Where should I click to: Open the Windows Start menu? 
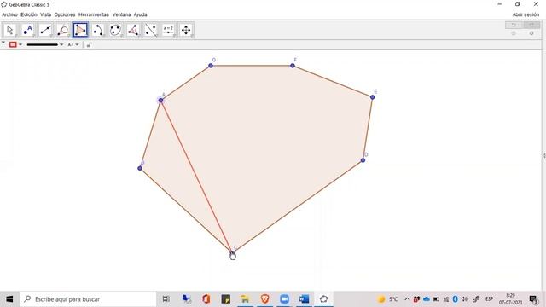9,299
